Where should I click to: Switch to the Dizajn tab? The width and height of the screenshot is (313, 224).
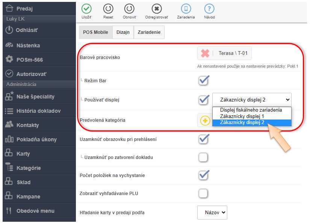123,32
